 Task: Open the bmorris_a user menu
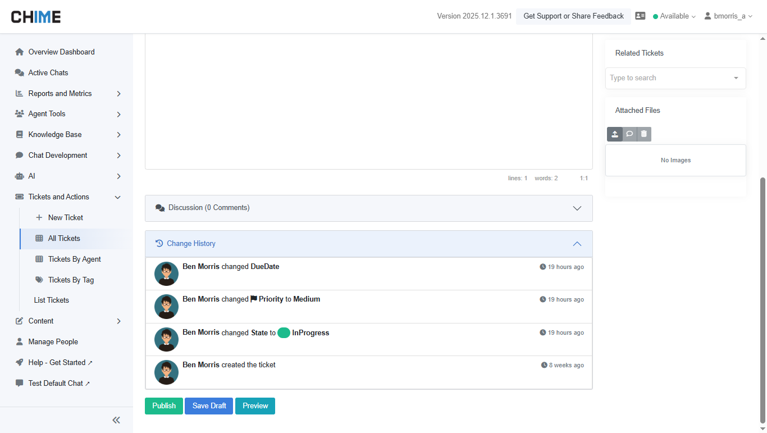728,16
